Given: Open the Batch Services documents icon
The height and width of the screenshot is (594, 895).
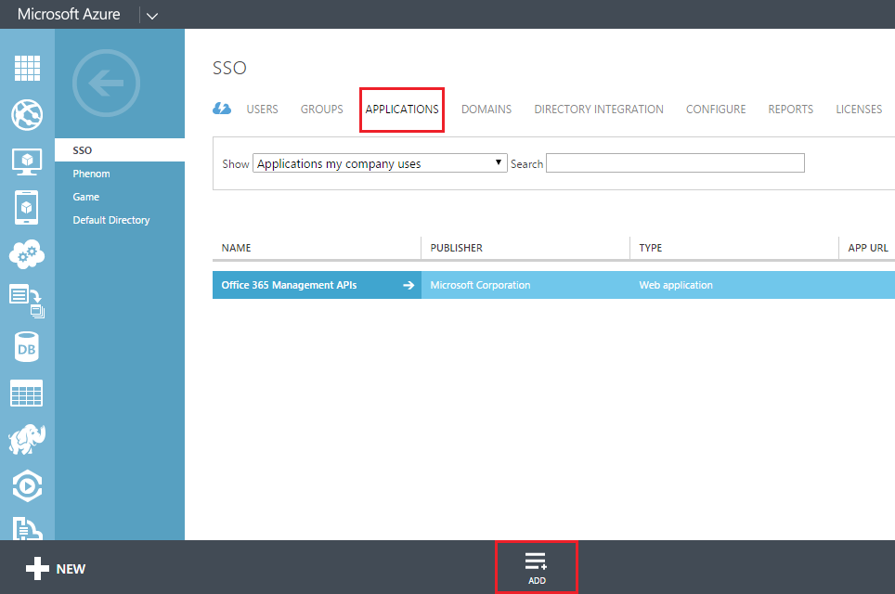Looking at the screenshot, I should tap(27, 301).
